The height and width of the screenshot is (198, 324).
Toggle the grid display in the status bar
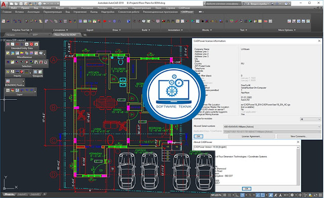[225, 195]
